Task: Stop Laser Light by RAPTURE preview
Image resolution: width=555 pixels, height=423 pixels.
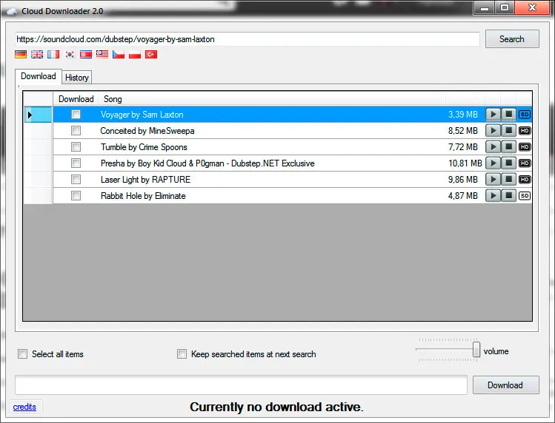Action: point(508,179)
